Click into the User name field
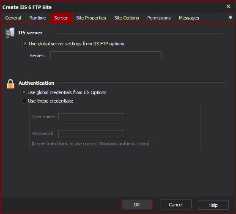Image resolution: width=236 pixels, height=214 pixels. (92, 117)
